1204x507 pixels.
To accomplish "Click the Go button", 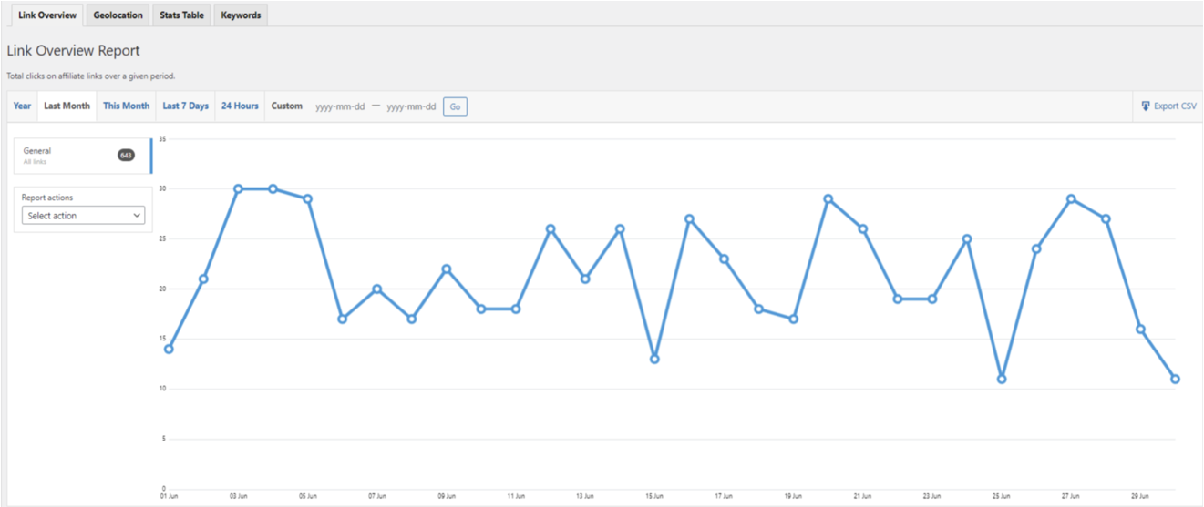I will click(455, 106).
